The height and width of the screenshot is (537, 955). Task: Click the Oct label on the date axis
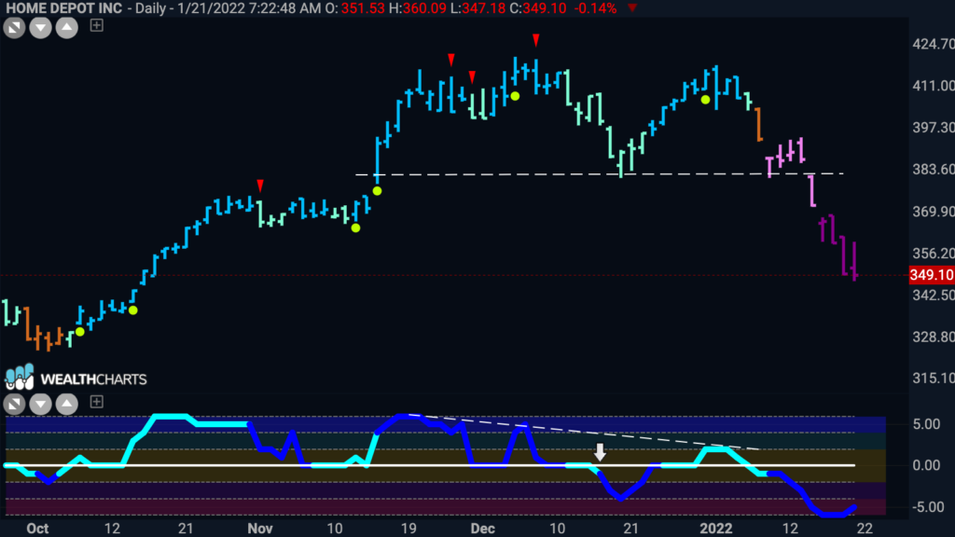pyautogui.click(x=37, y=528)
